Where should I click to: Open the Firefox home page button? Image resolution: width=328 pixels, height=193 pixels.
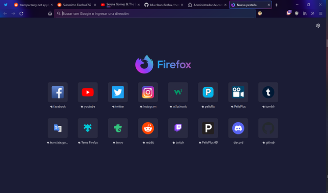pyautogui.click(x=50, y=13)
